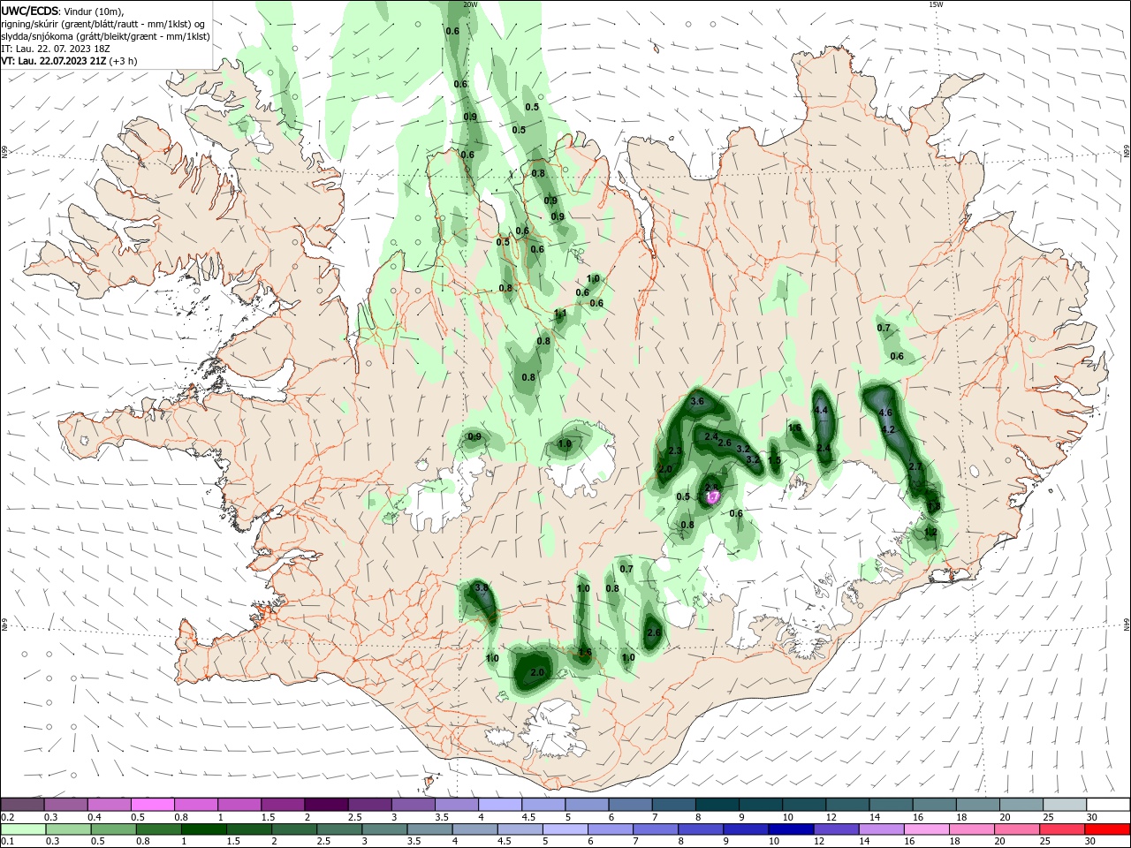The width and height of the screenshot is (1131, 848).
Task: Click the 3.6 precipitation value on map
Action: point(696,402)
